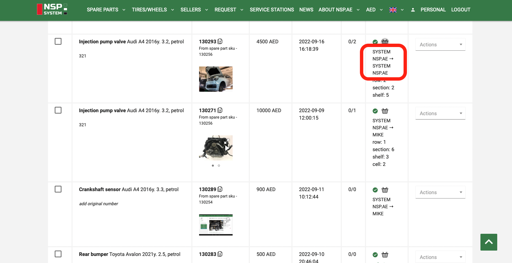Viewport: 512px width, 263px height.
Task: Play the engine video thumbnail for 130271
Action: (x=227, y=148)
